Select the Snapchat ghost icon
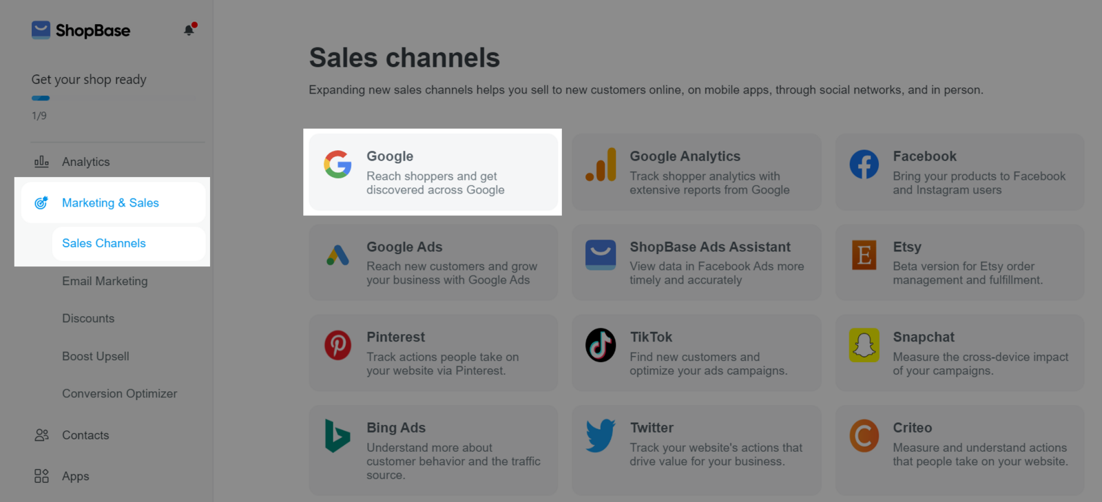Screen dimensions: 1102x502 click(x=864, y=345)
